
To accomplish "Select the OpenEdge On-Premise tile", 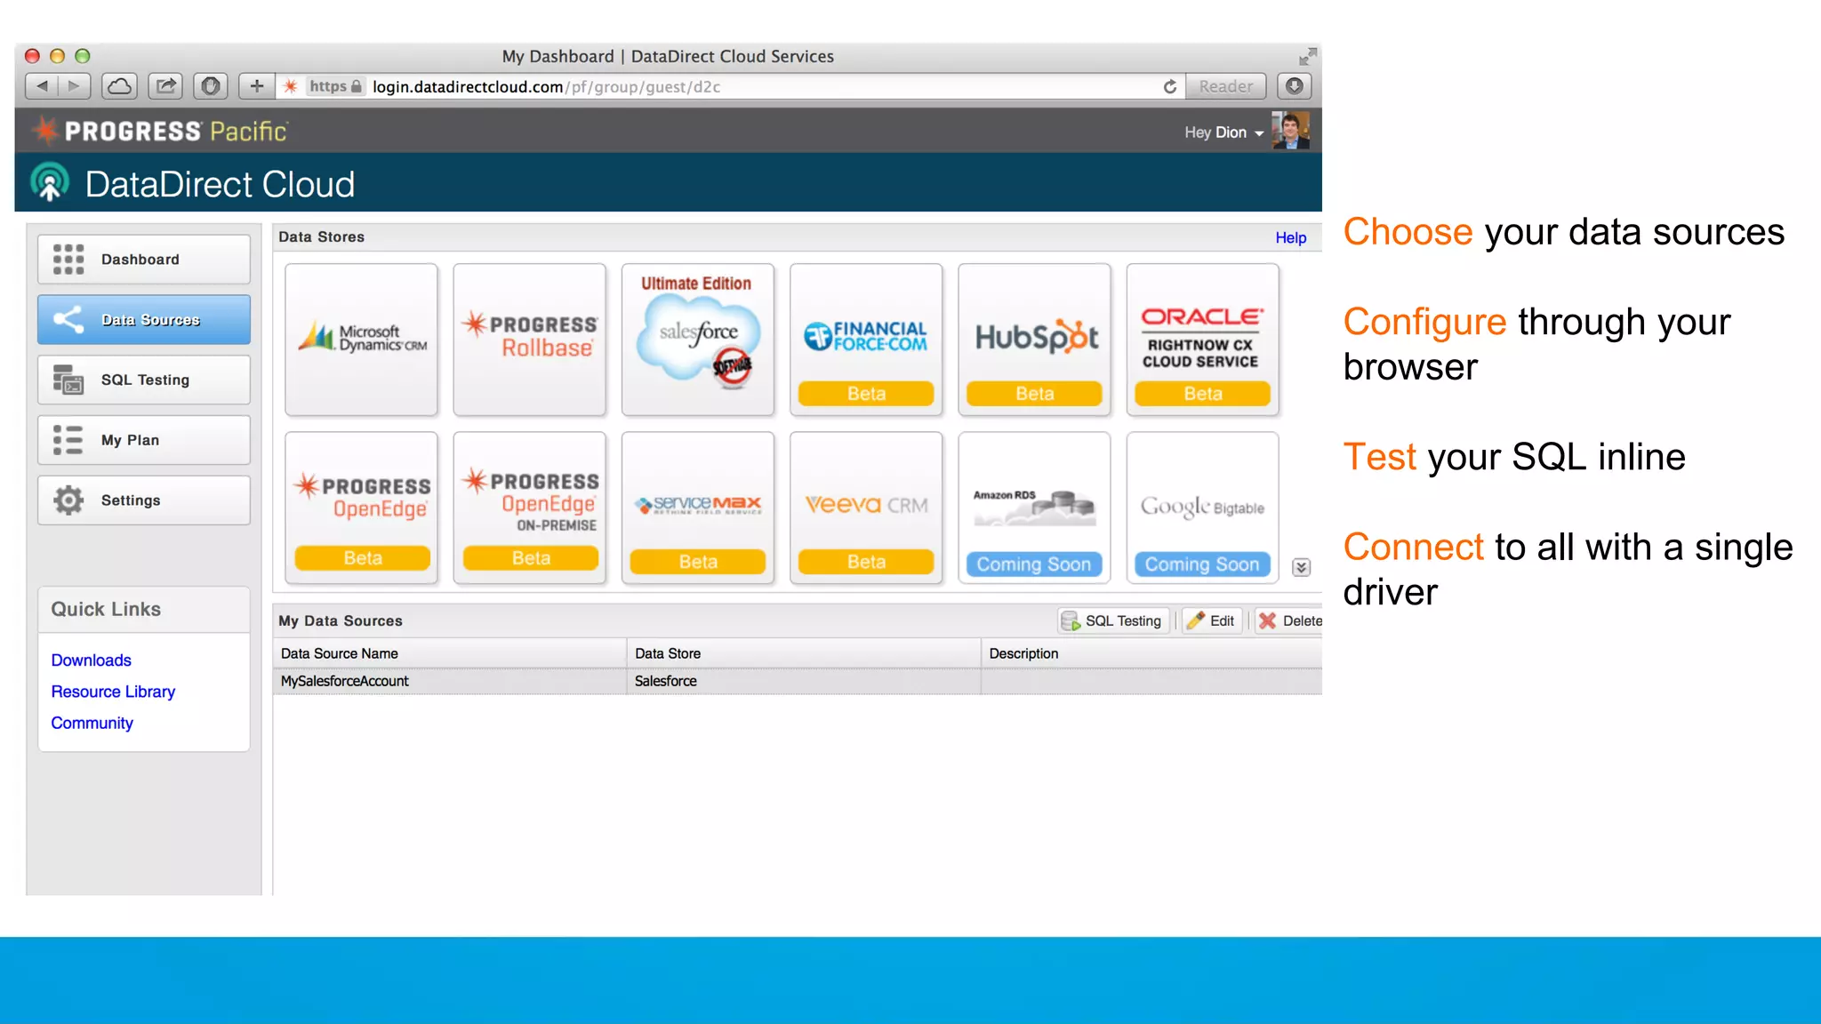I will (x=529, y=508).
